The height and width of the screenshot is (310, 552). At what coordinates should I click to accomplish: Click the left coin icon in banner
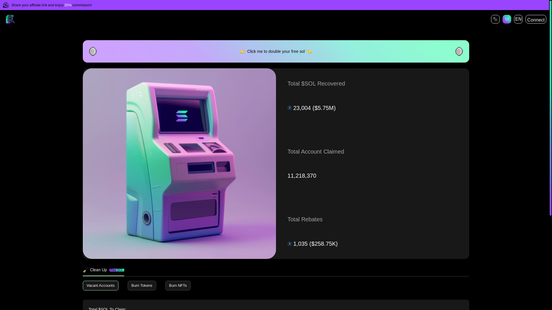tap(93, 51)
